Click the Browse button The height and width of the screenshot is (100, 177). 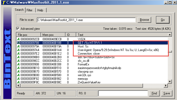tap(144, 20)
